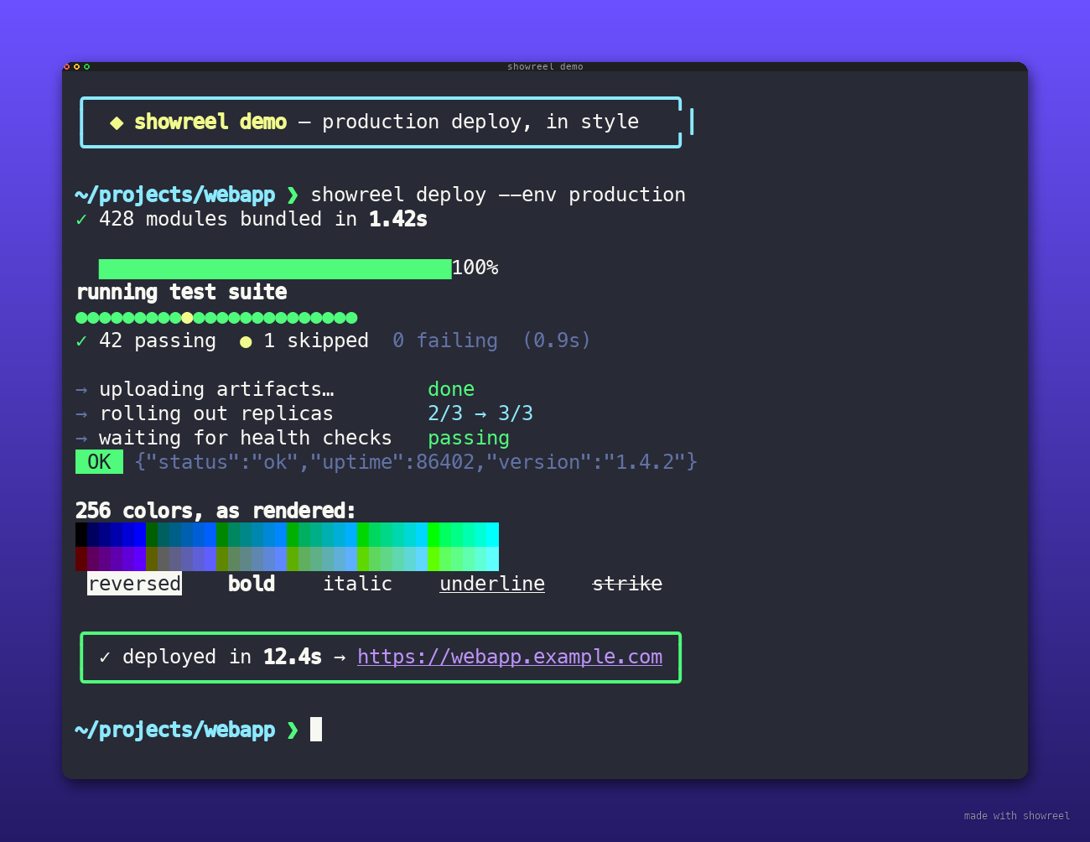
Task: Click the black swatch in color palette
Action: coord(81,535)
